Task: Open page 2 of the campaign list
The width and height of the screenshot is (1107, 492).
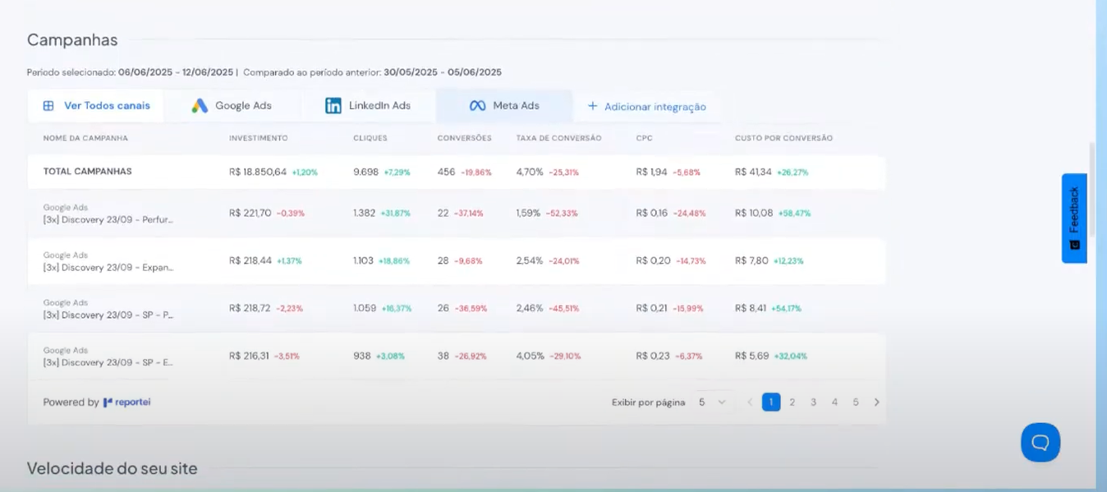Action: pyautogui.click(x=792, y=402)
